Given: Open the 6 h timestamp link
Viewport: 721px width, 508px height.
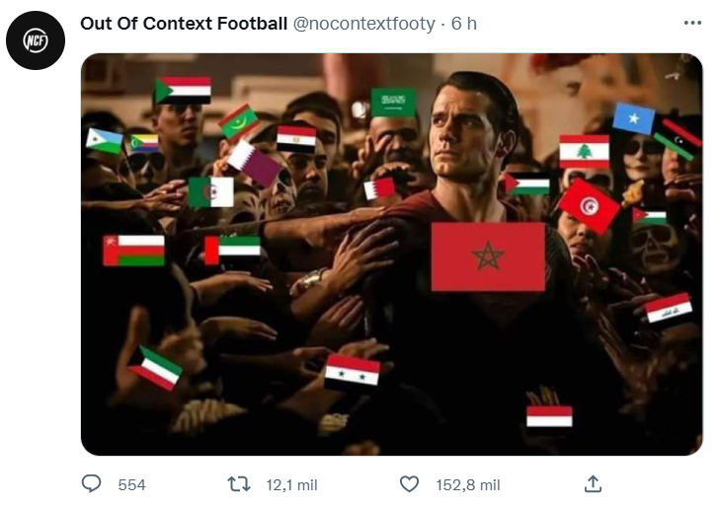Looking at the screenshot, I should tap(463, 24).
